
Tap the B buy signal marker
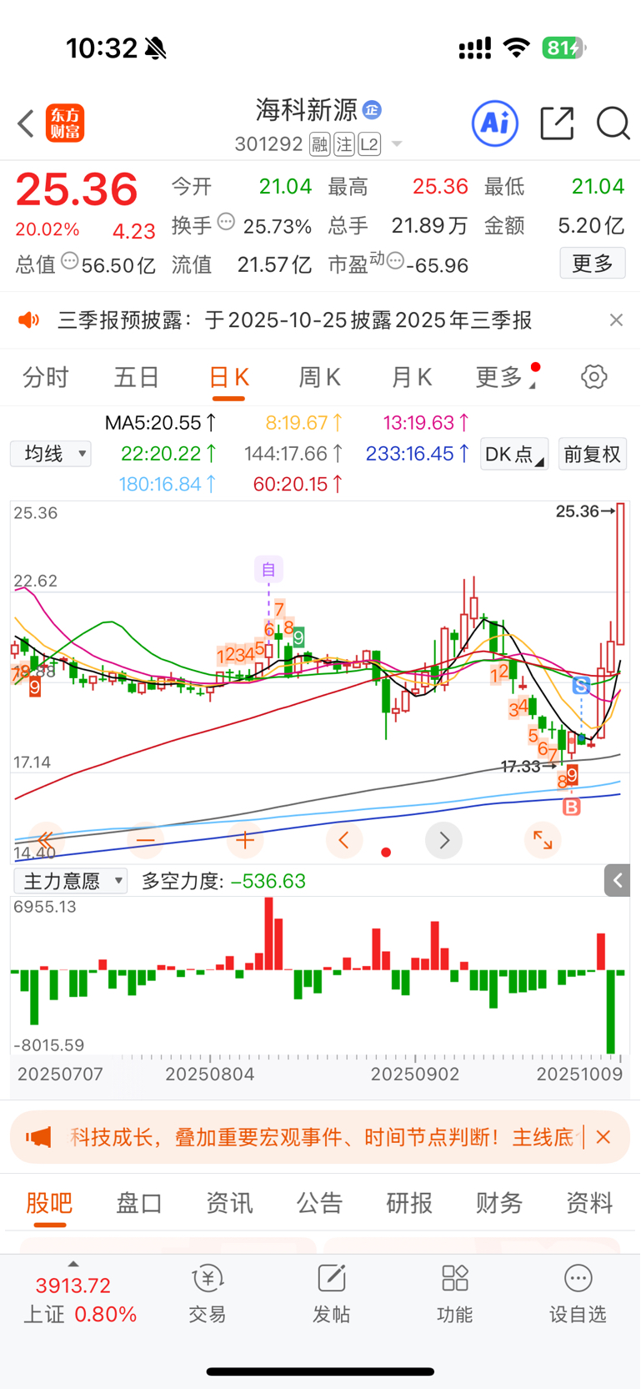click(572, 807)
